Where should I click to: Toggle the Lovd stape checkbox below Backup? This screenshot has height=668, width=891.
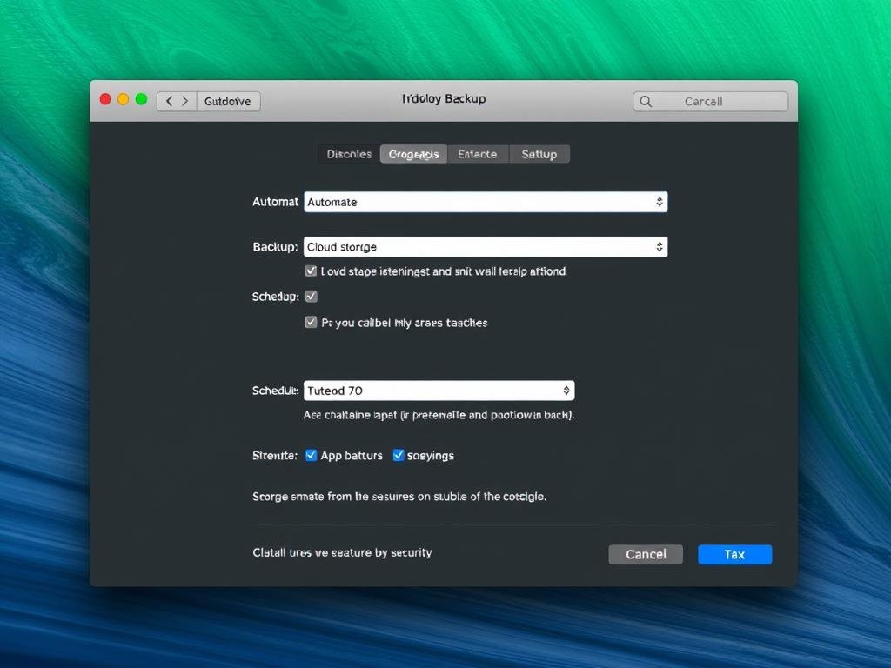[x=311, y=271]
